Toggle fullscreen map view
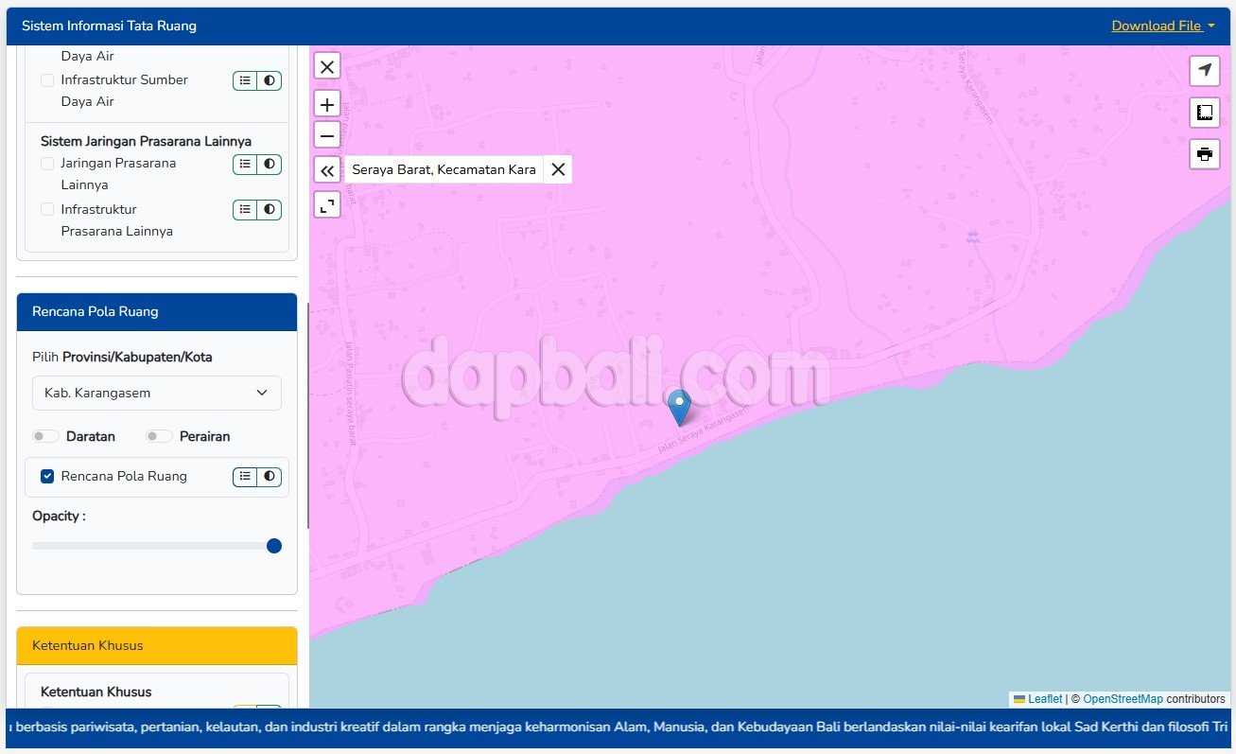Image resolution: width=1236 pixels, height=754 pixels. pyautogui.click(x=327, y=204)
